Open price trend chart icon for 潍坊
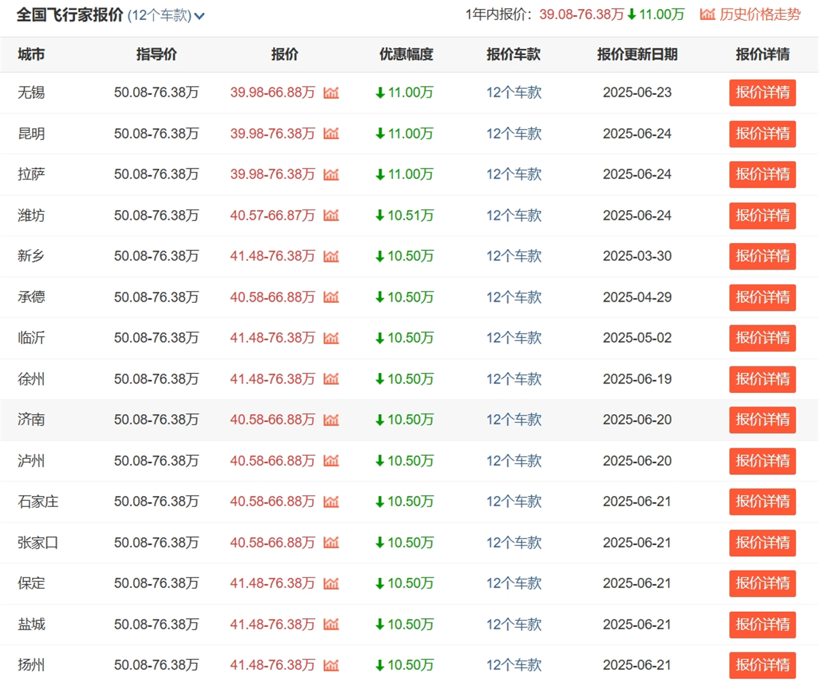The width and height of the screenshot is (819, 685). point(331,216)
